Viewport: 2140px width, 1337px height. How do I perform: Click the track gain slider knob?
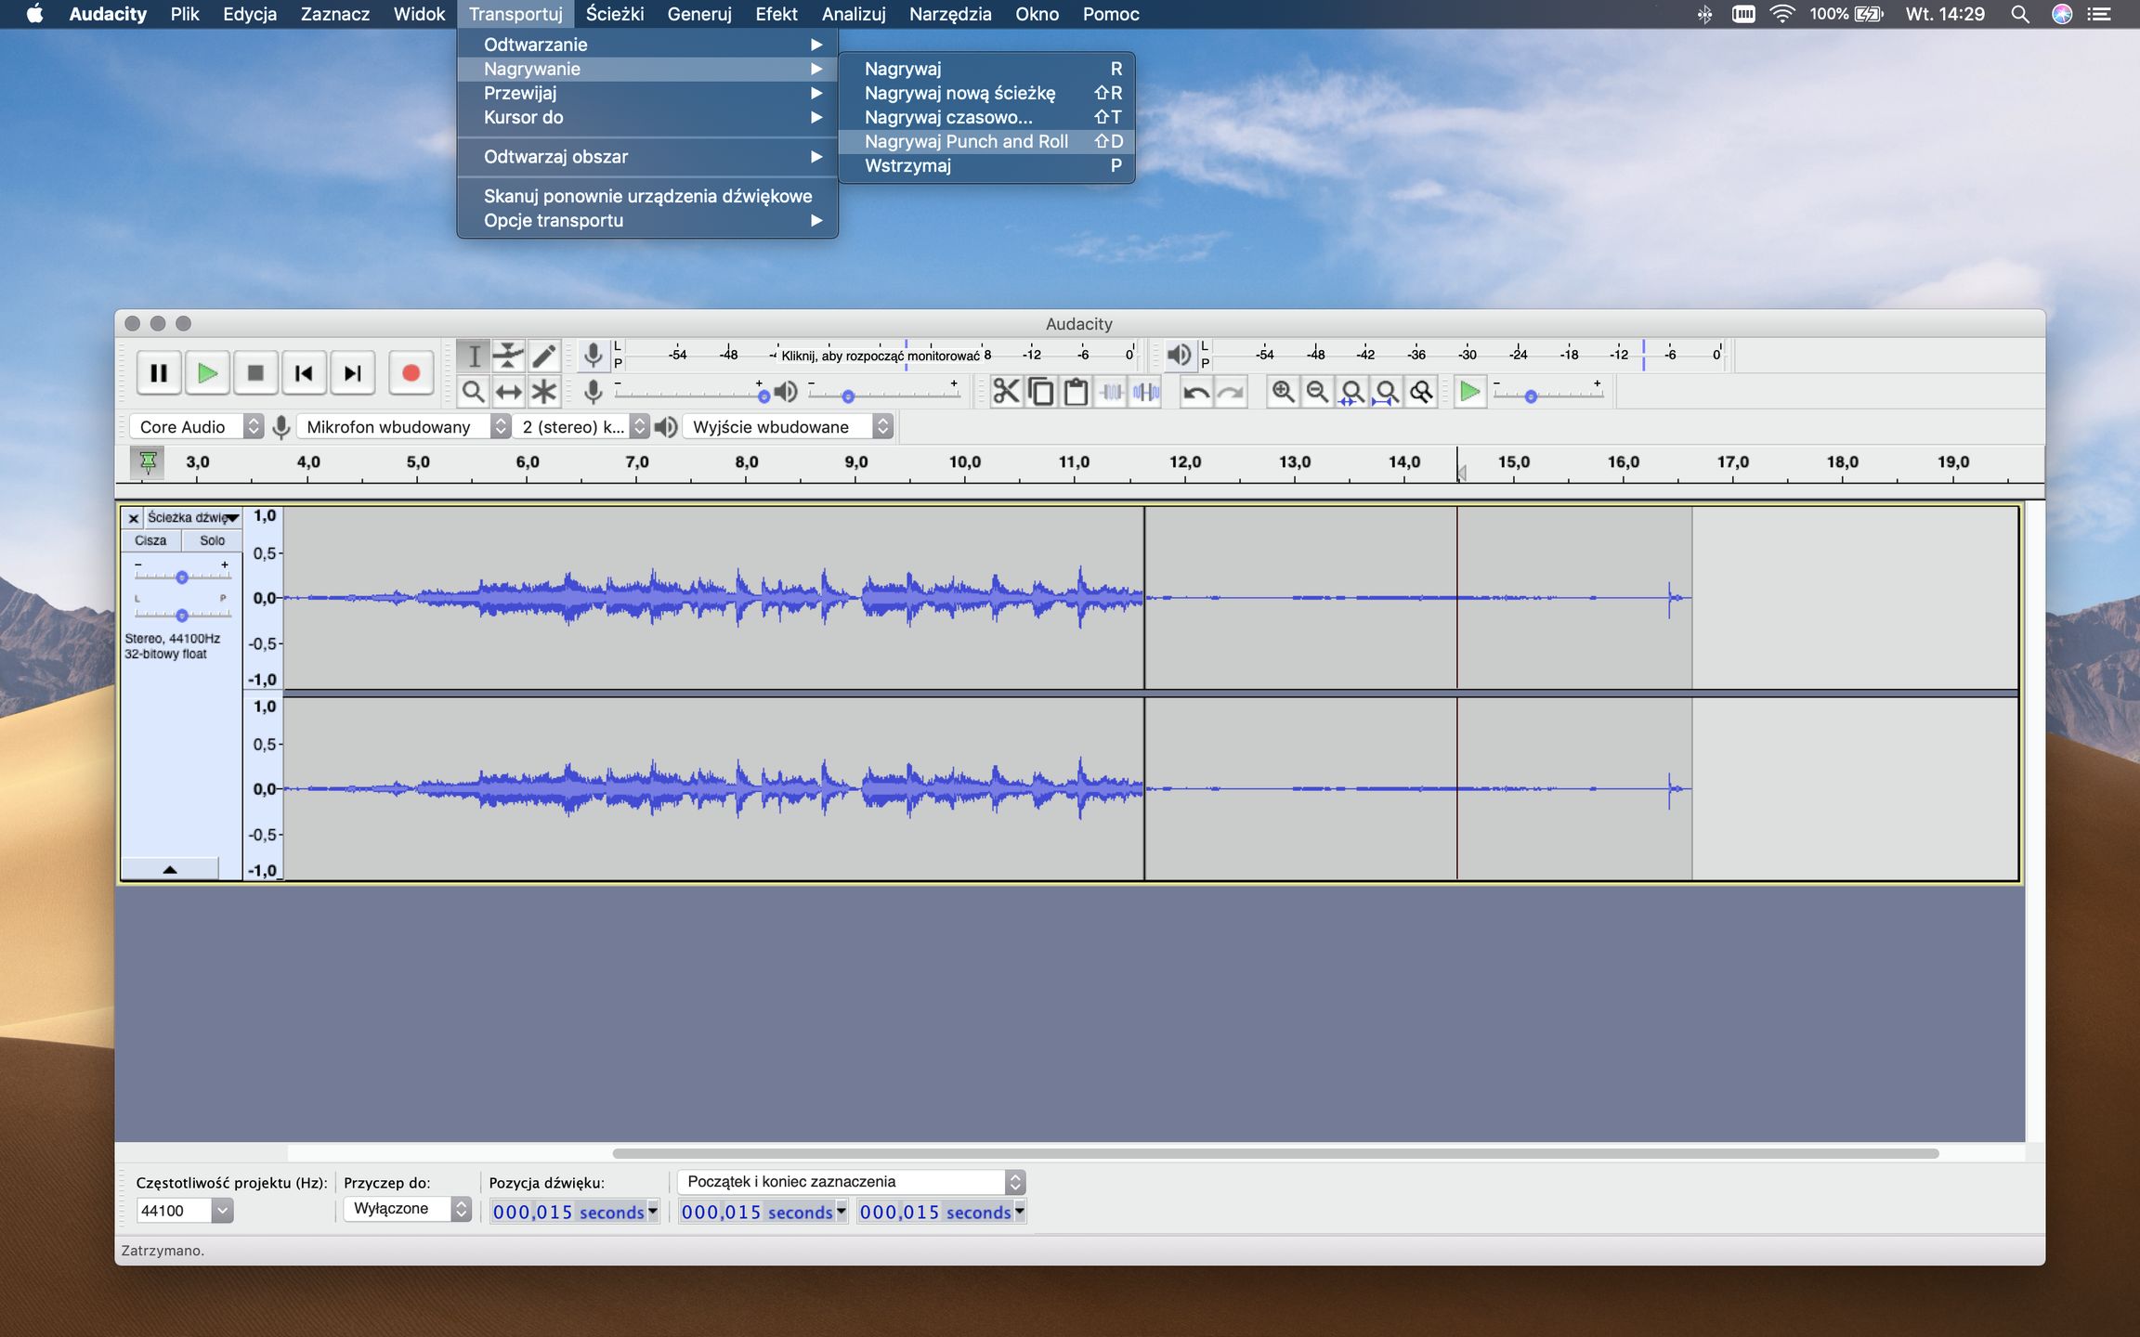pos(182,578)
